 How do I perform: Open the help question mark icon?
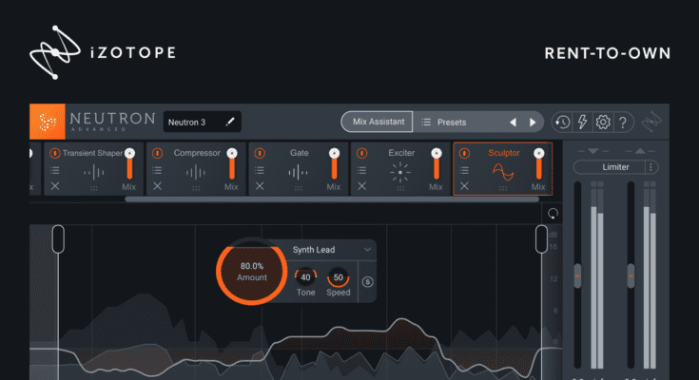[x=623, y=123]
